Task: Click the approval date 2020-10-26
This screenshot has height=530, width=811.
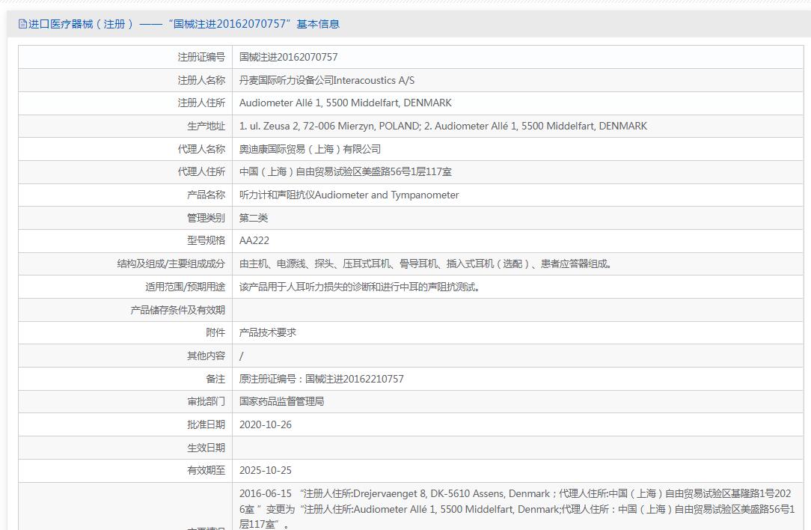Action: tap(266, 424)
